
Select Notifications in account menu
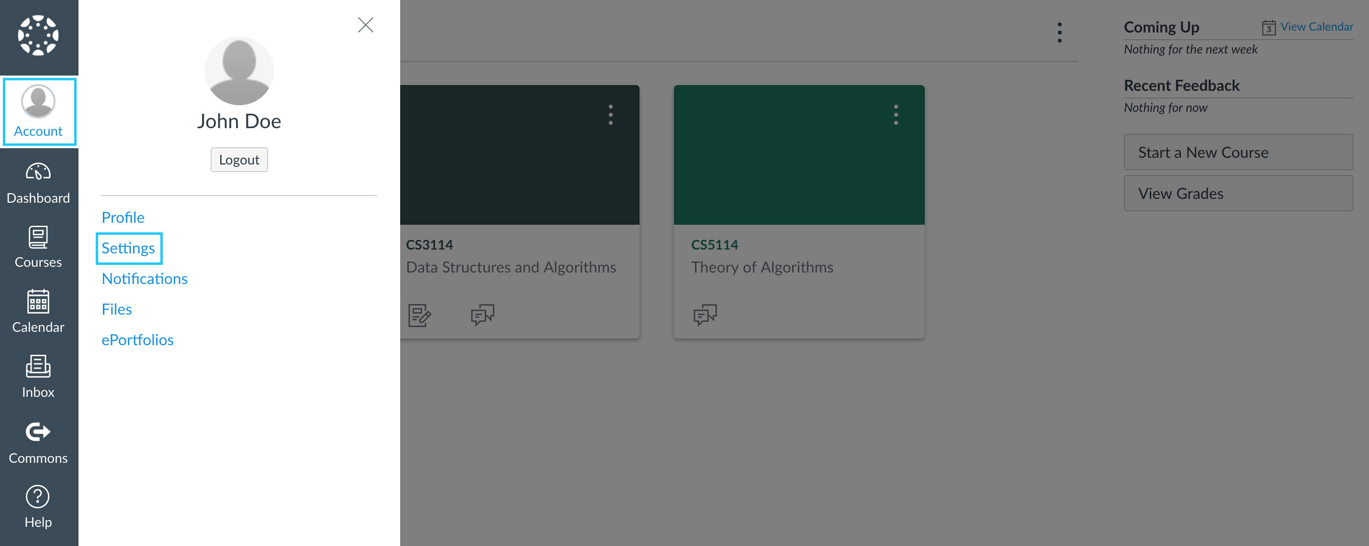[x=145, y=279]
